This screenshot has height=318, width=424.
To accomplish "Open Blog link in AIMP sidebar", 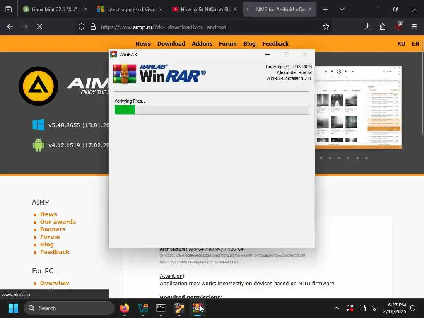I will [x=47, y=244].
